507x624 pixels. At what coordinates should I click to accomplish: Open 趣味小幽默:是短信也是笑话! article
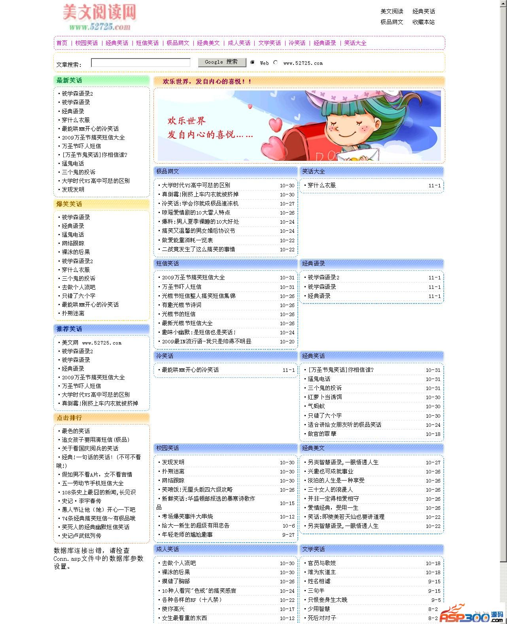(199, 332)
